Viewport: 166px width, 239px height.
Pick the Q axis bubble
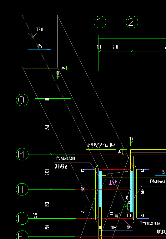[22, 100]
